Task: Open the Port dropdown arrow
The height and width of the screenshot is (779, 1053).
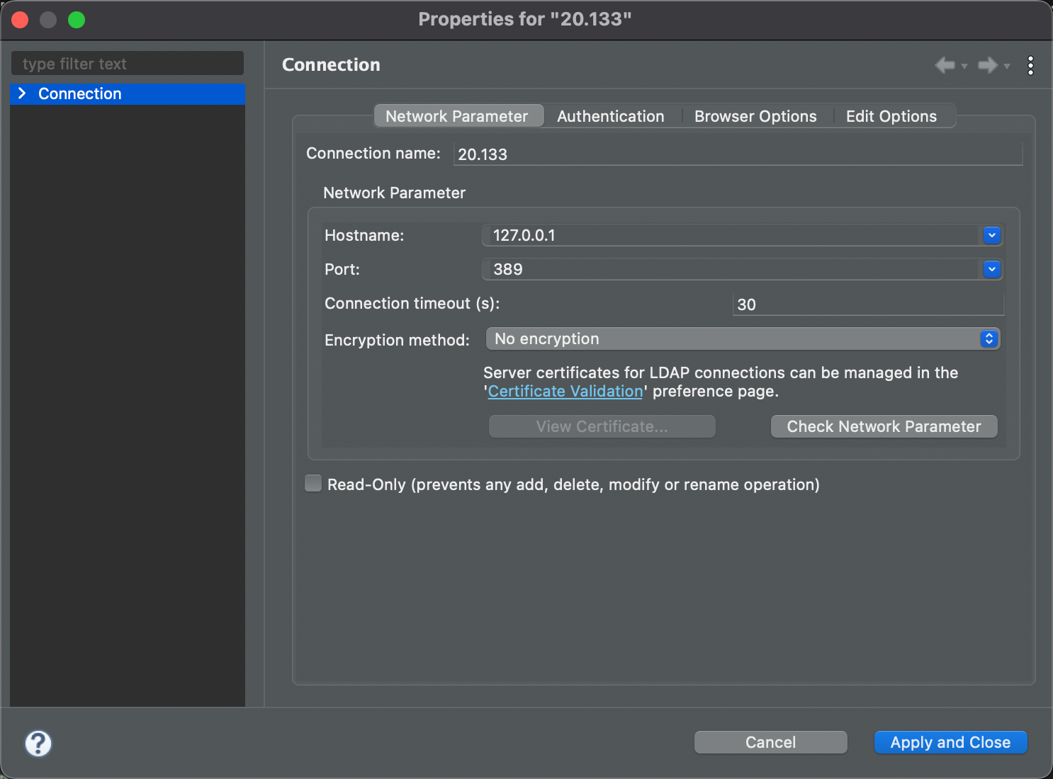Action: tap(992, 269)
